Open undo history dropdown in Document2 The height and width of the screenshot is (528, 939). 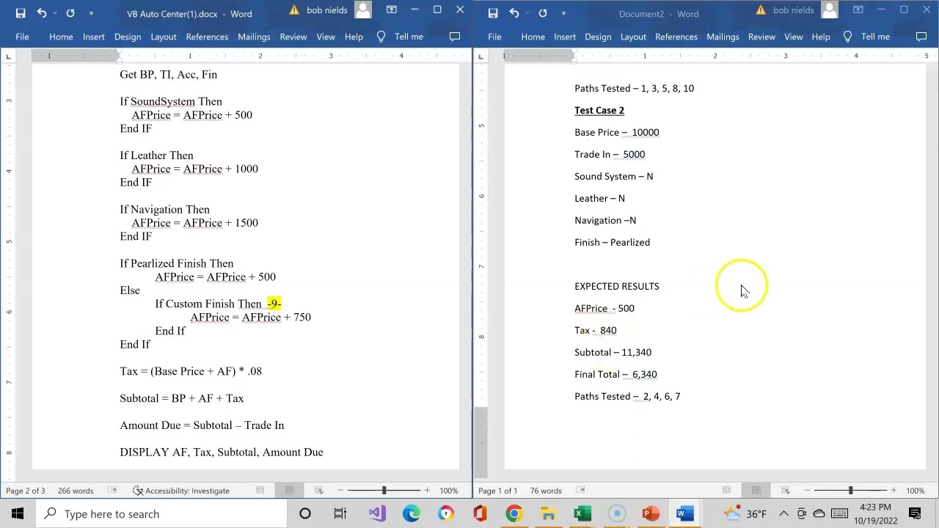[x=527, y=13]
